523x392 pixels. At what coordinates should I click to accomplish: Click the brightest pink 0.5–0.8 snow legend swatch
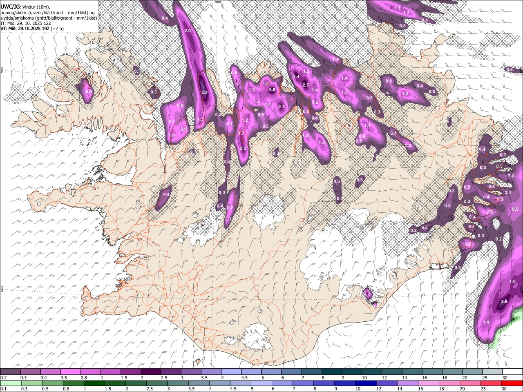point(70,372)
